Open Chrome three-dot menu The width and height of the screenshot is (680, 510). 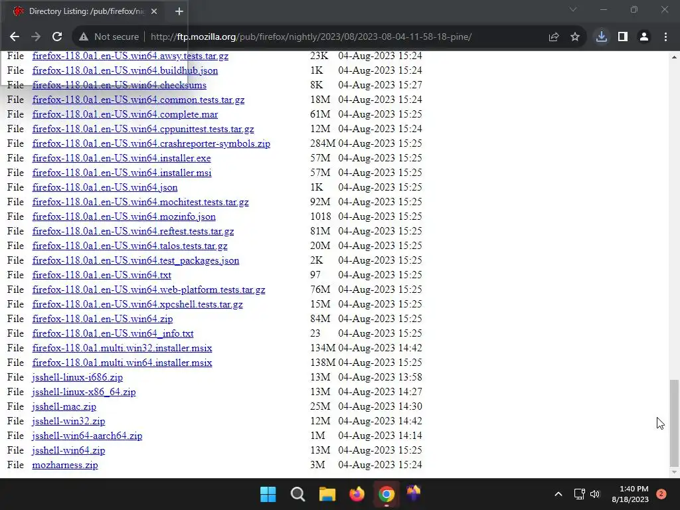[665, 37]
